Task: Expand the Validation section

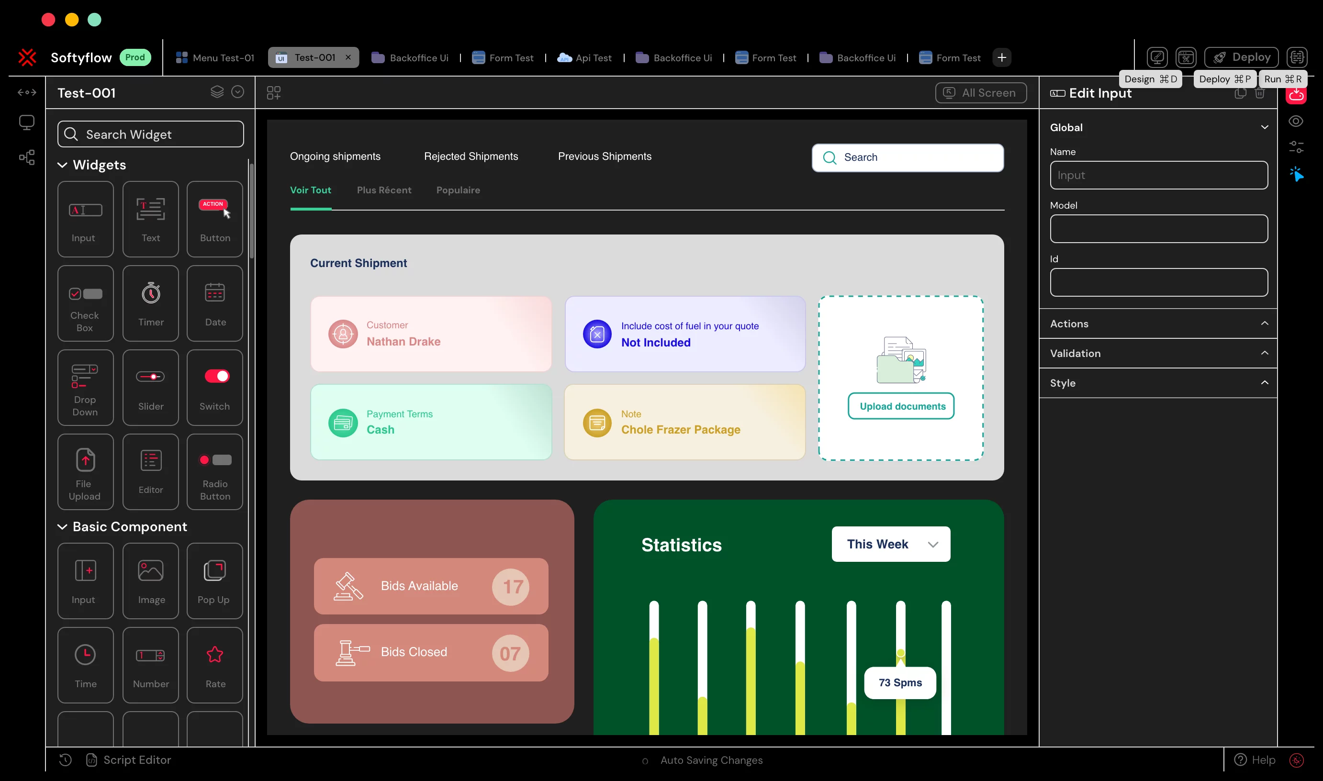Action: [x=1265, y=353]
